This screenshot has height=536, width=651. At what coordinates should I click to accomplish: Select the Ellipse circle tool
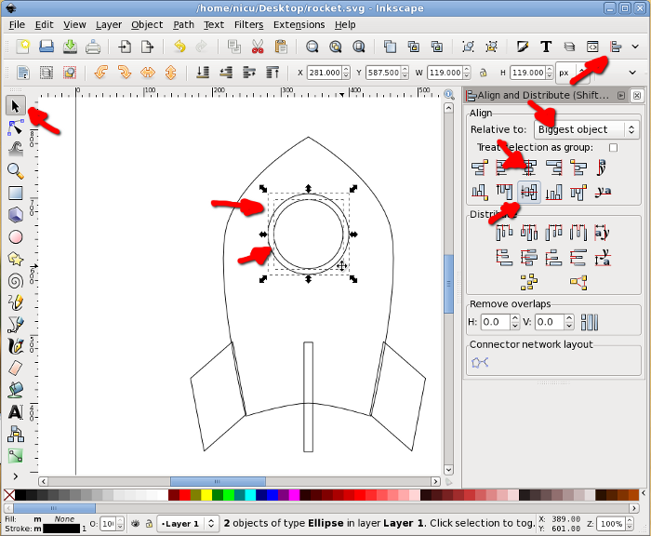coord(16,237)
